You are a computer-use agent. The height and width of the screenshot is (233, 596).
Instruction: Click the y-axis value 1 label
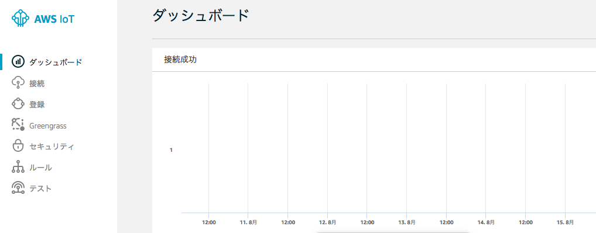[x=171, y=150]
